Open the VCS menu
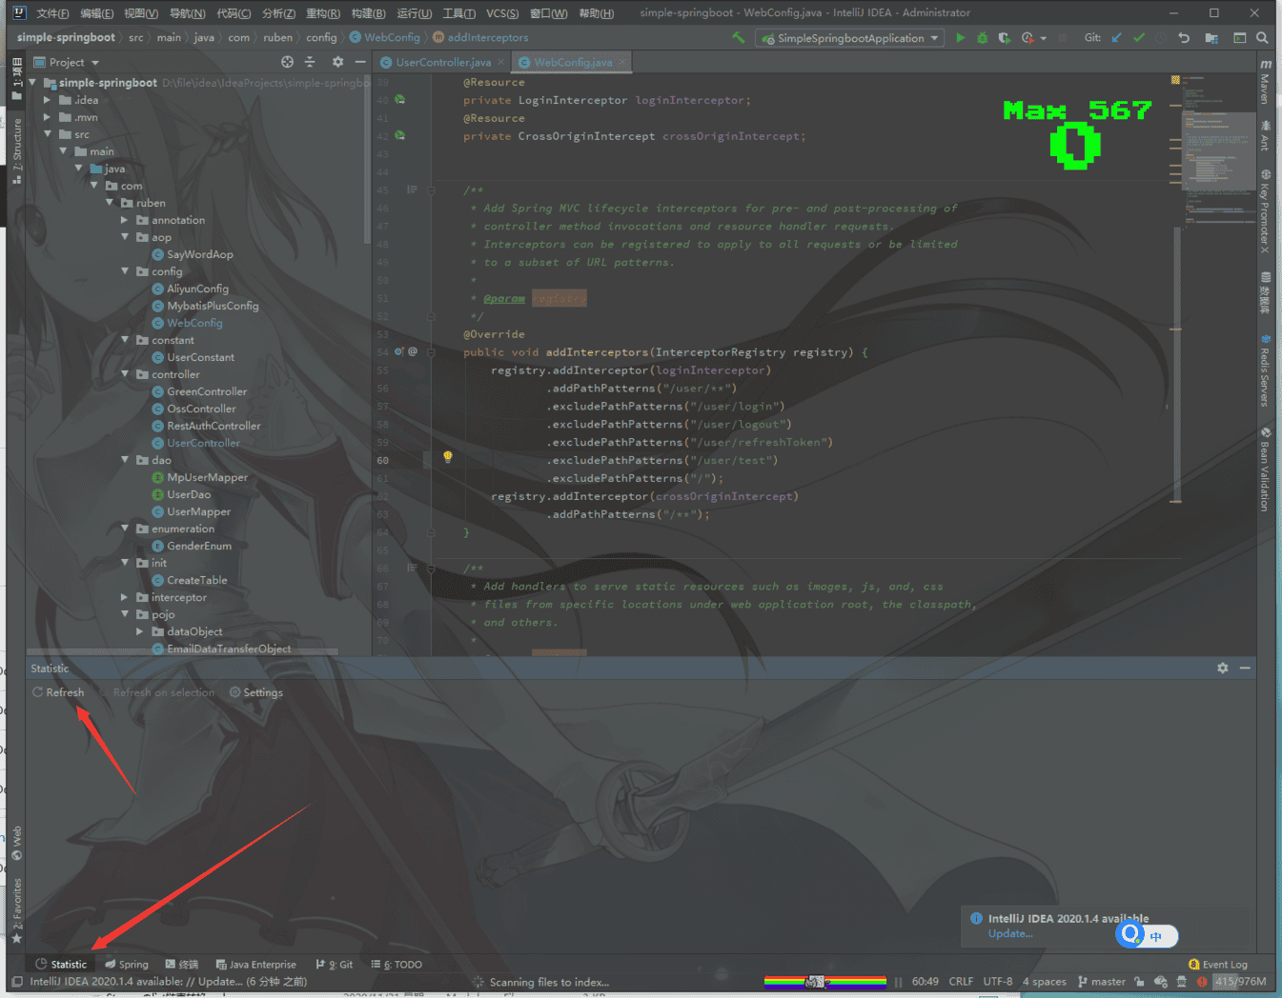The image size is (1282, 998). (501, 13)
